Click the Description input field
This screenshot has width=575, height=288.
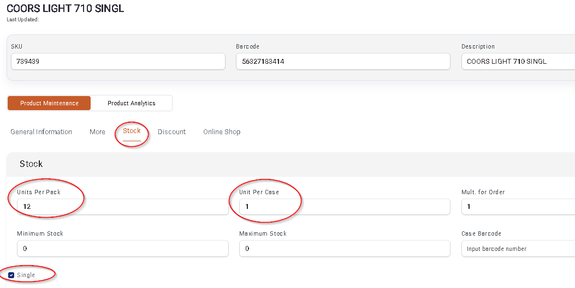[518, 62]
